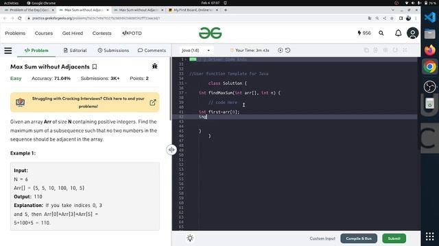Open Chrome side panel icon
This screenshot has height=246, width=439.
click(x=401, y=18)
